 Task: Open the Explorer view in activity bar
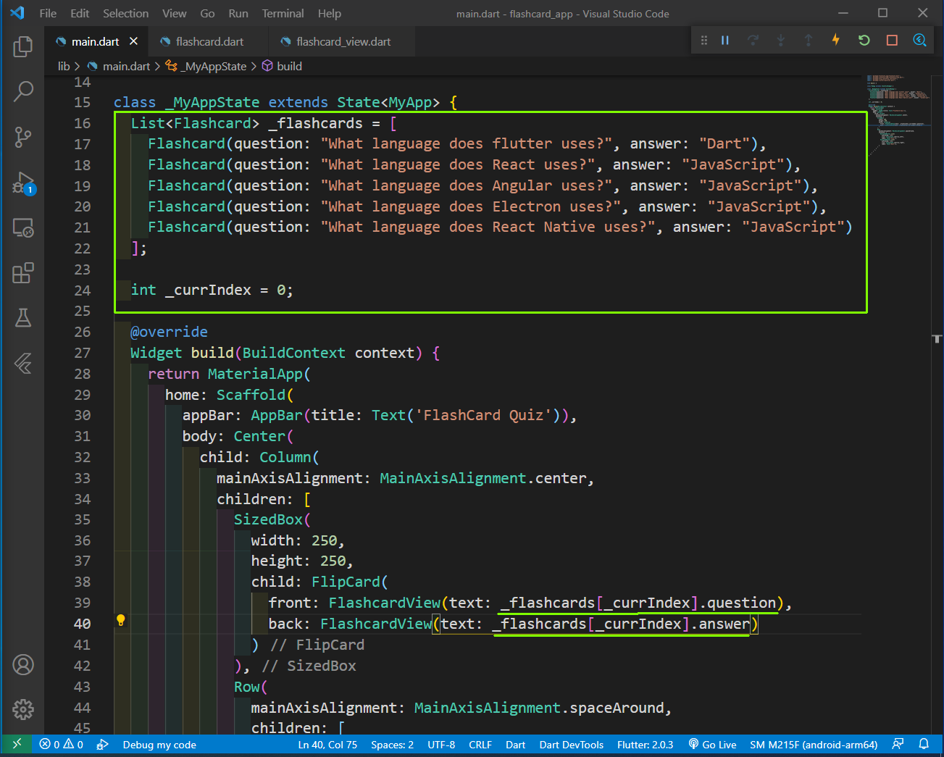point(23,46)
